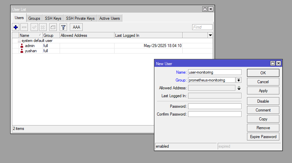Screen dimensions: 292x163
Task: Focus the Find search box
Action: (x=202, y=27)
